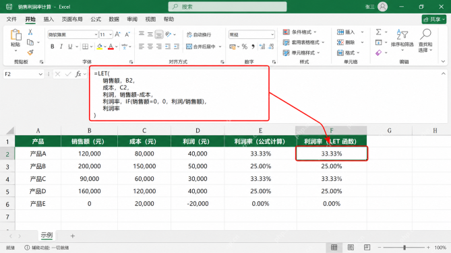
Task: Select the 示例 sheet tab
Action: tap(47, 236)
